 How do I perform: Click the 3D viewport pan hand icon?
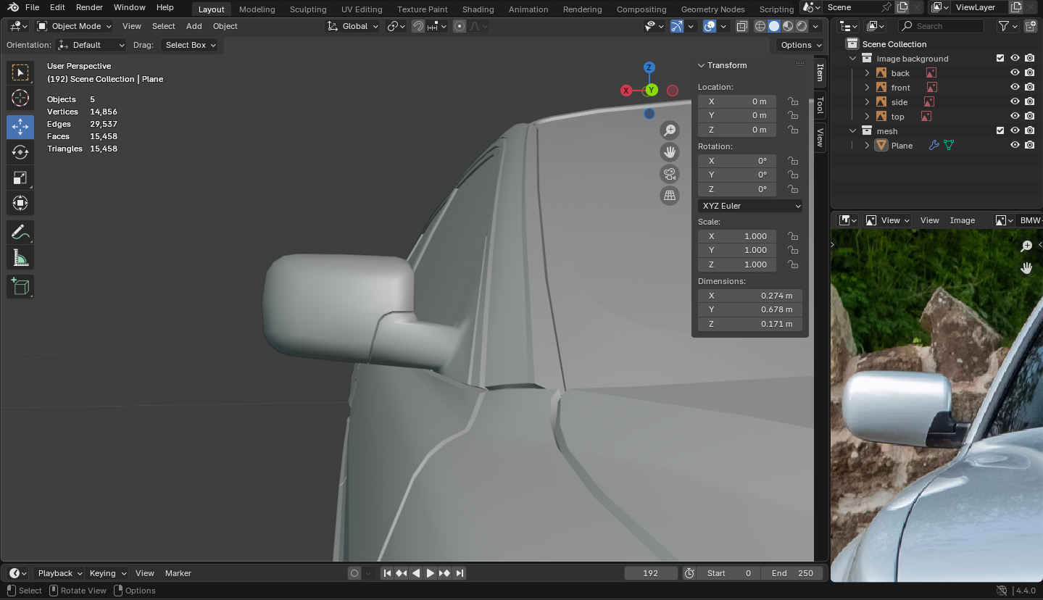(670, 152)
